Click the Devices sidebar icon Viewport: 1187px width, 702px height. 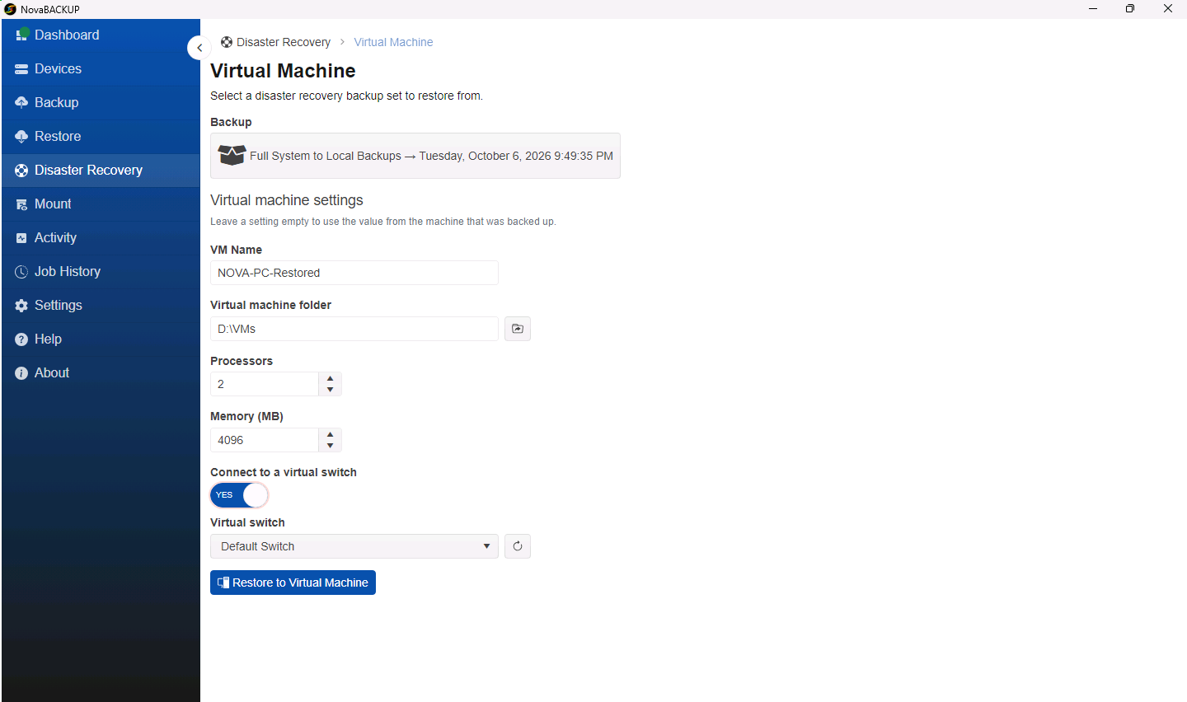click(x=21, y=69)
